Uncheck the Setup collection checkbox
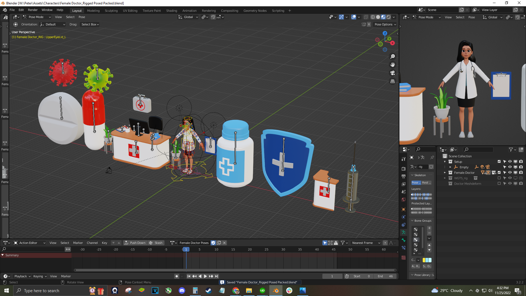 pyautogui.click(x=499, y=162)
